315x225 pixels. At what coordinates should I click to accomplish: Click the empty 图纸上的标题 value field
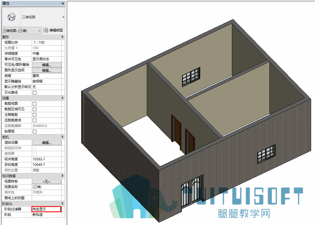(x=47, y=198)
